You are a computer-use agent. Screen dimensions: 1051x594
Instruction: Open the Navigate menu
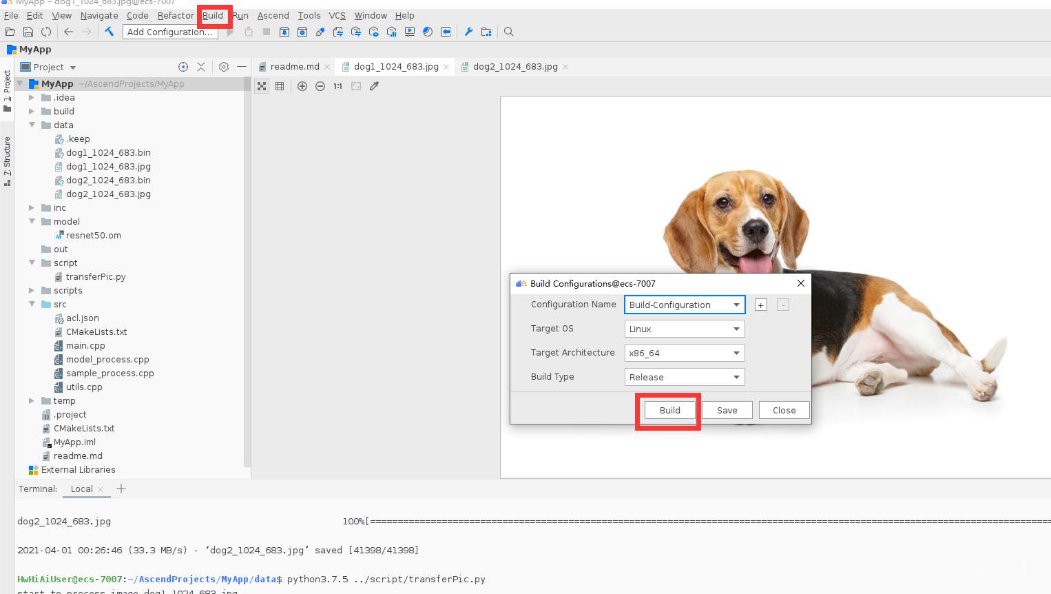click(x=99, y=15)
